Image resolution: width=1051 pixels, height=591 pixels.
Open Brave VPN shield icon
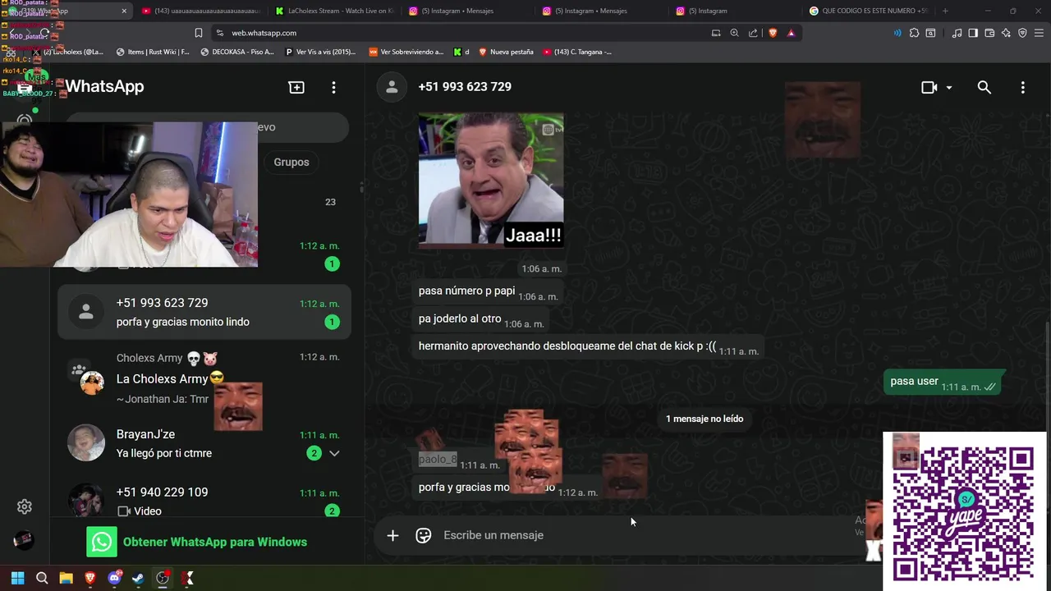(x=1022, y=33)
